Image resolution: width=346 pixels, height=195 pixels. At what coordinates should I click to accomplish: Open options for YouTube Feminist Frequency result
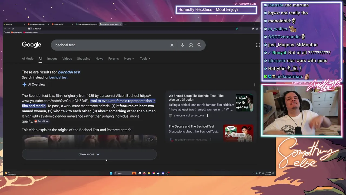pos(211,140)
